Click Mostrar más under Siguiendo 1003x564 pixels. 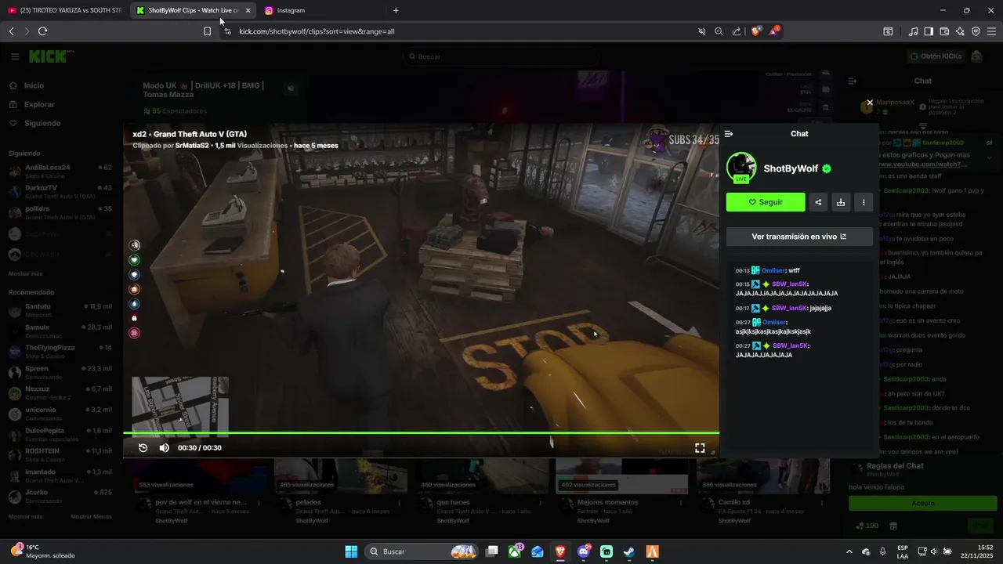coord(26,273)
